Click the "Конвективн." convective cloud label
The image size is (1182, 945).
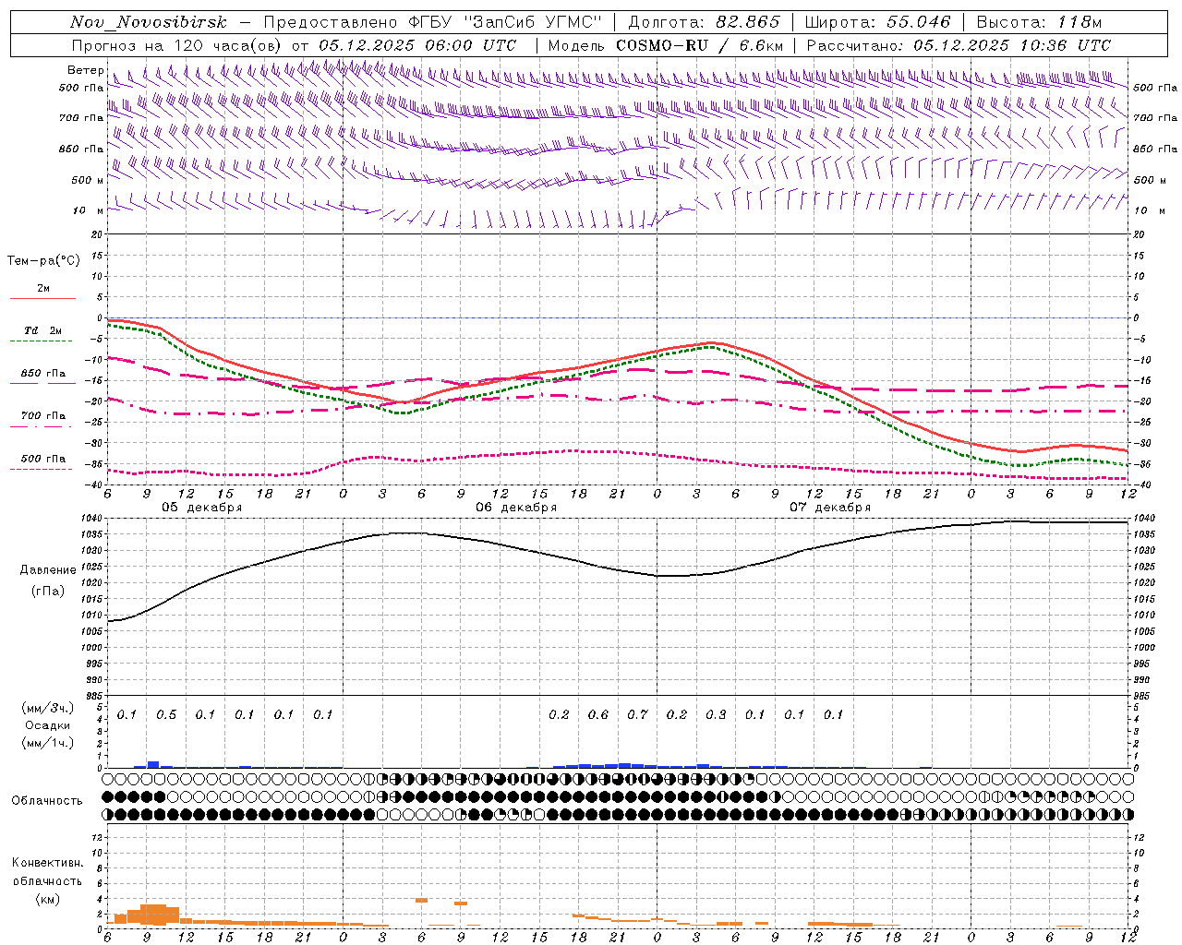click(47, 863)
